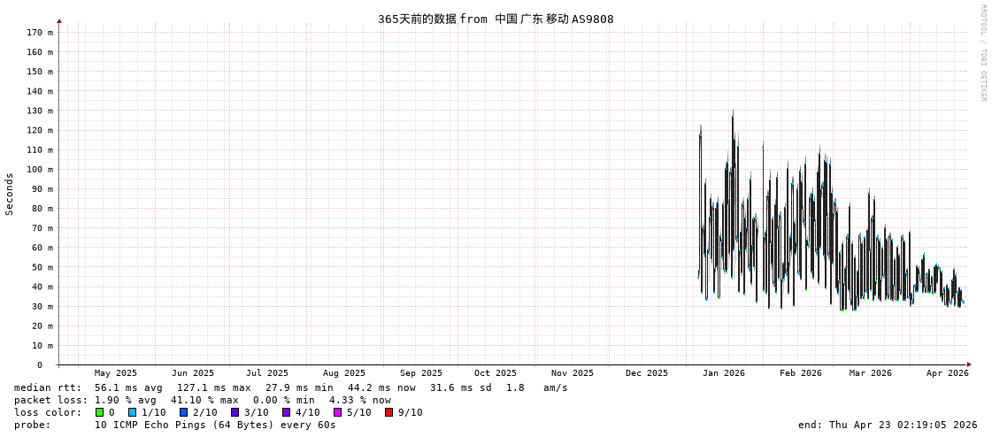Click the end timestamp Thu Apr 23
Viewport: 992px width, 437px height.
[887, 425]
